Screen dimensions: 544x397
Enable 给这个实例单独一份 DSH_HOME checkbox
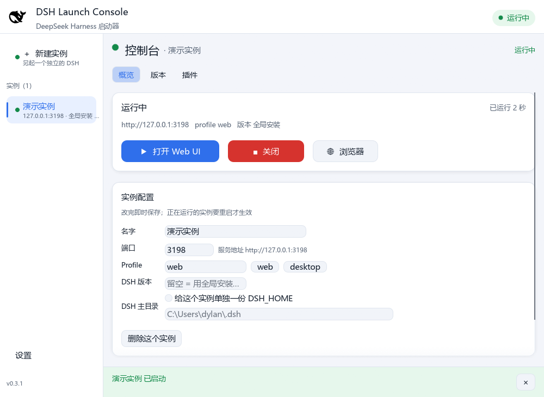point(169,298)
